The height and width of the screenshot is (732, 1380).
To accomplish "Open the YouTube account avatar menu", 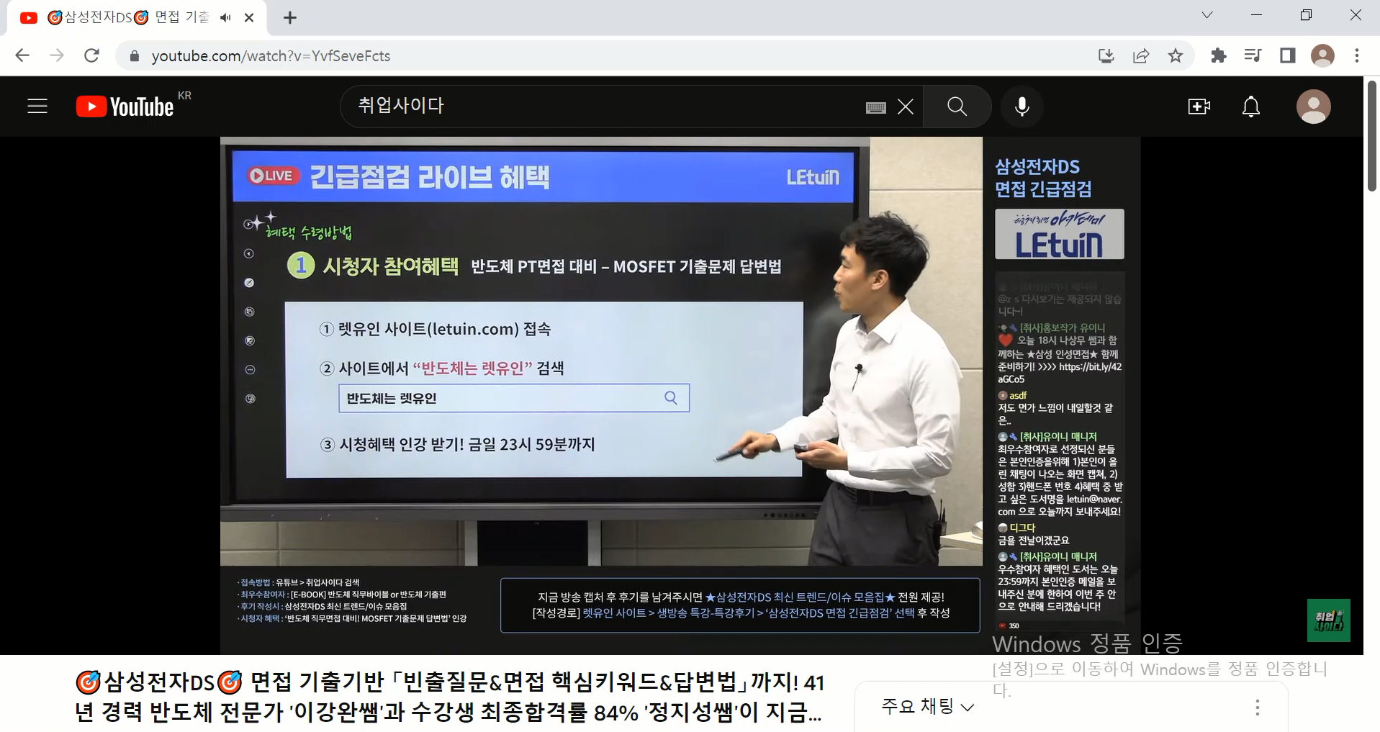I will point(1313,107).
